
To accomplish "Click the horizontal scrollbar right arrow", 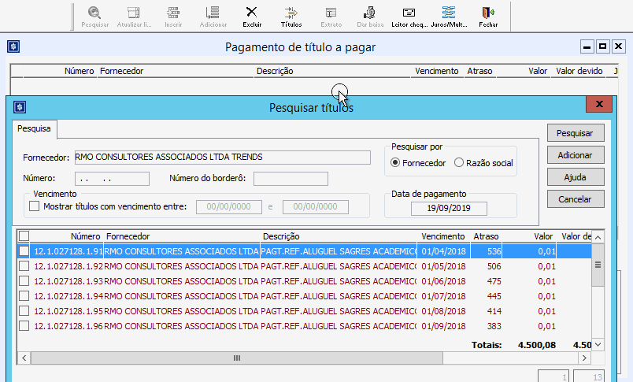I will (x=585, y=358).
